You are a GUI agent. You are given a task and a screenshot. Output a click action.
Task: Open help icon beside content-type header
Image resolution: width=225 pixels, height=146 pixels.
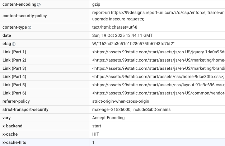pos(29,28)
